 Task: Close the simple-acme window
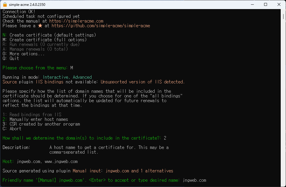(279, 5)
